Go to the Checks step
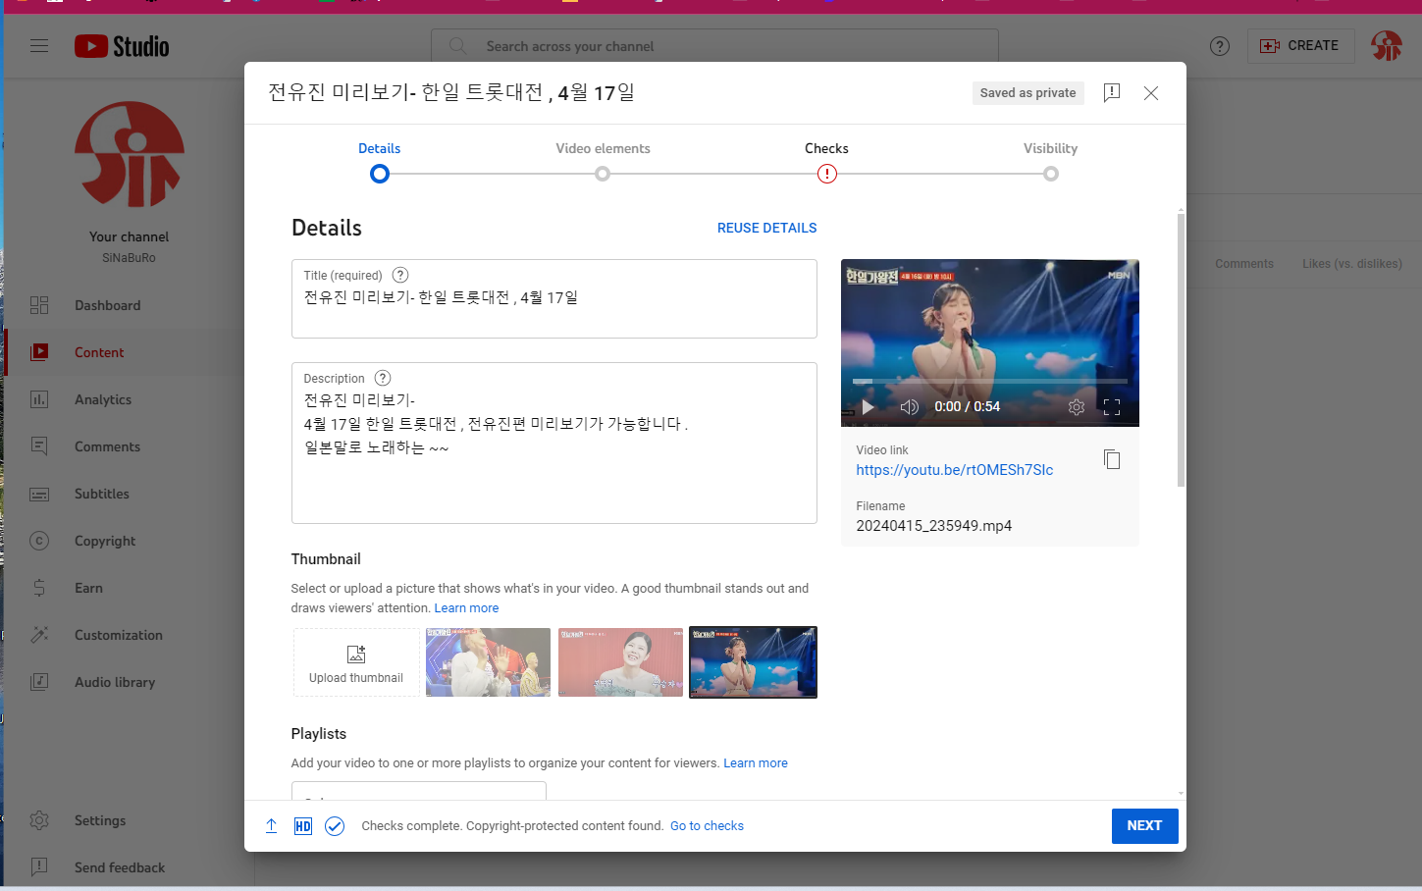Screen dimensions: 1422x891 (x=826, y=174)
